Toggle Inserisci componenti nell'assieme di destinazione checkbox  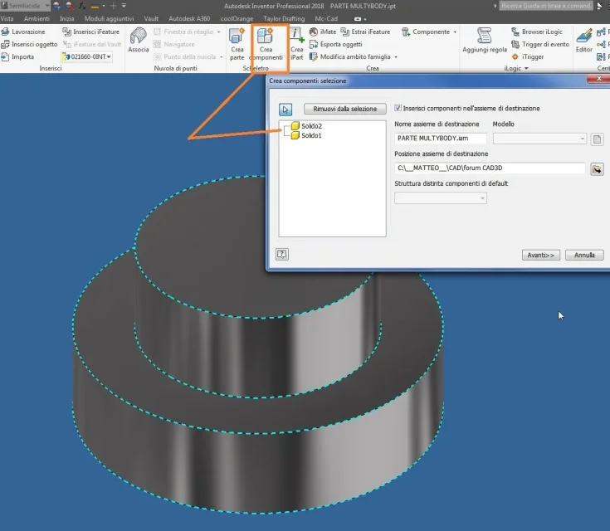(x=398, y=108)
